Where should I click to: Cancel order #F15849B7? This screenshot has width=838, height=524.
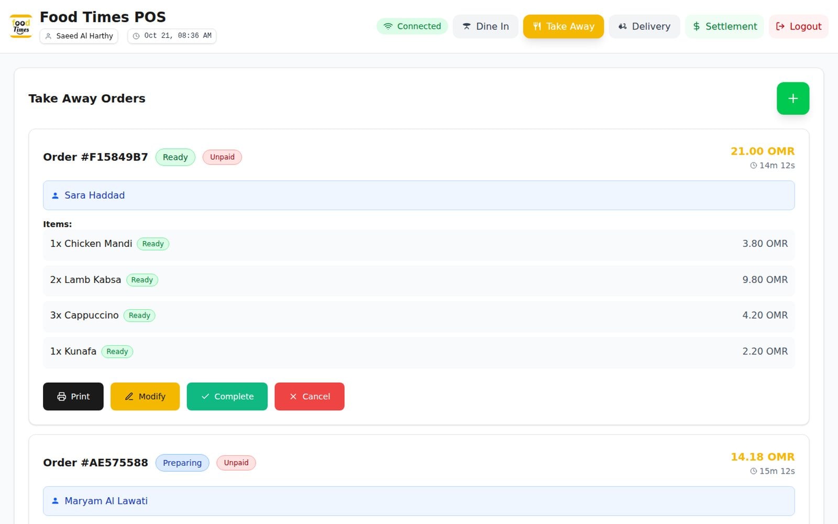point(310,396)
